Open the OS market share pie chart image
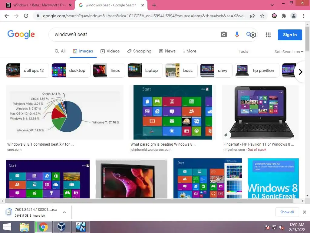Viewport: 310px width, 233px height. pos(65,112)
